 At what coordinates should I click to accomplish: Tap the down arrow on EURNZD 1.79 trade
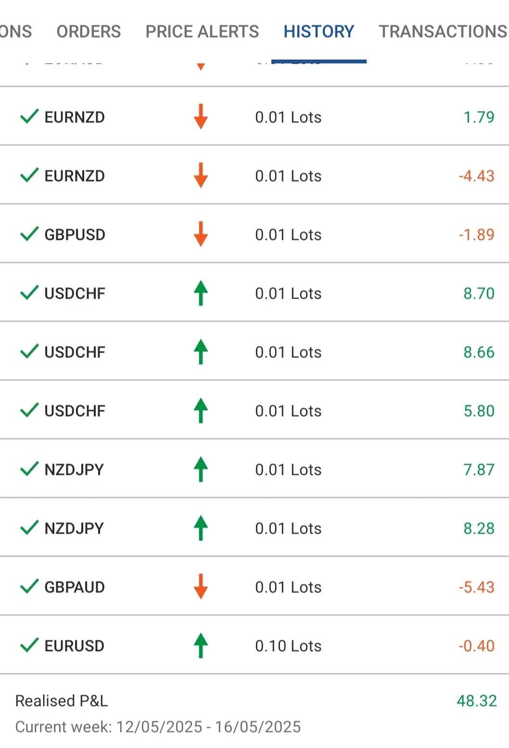201,117
